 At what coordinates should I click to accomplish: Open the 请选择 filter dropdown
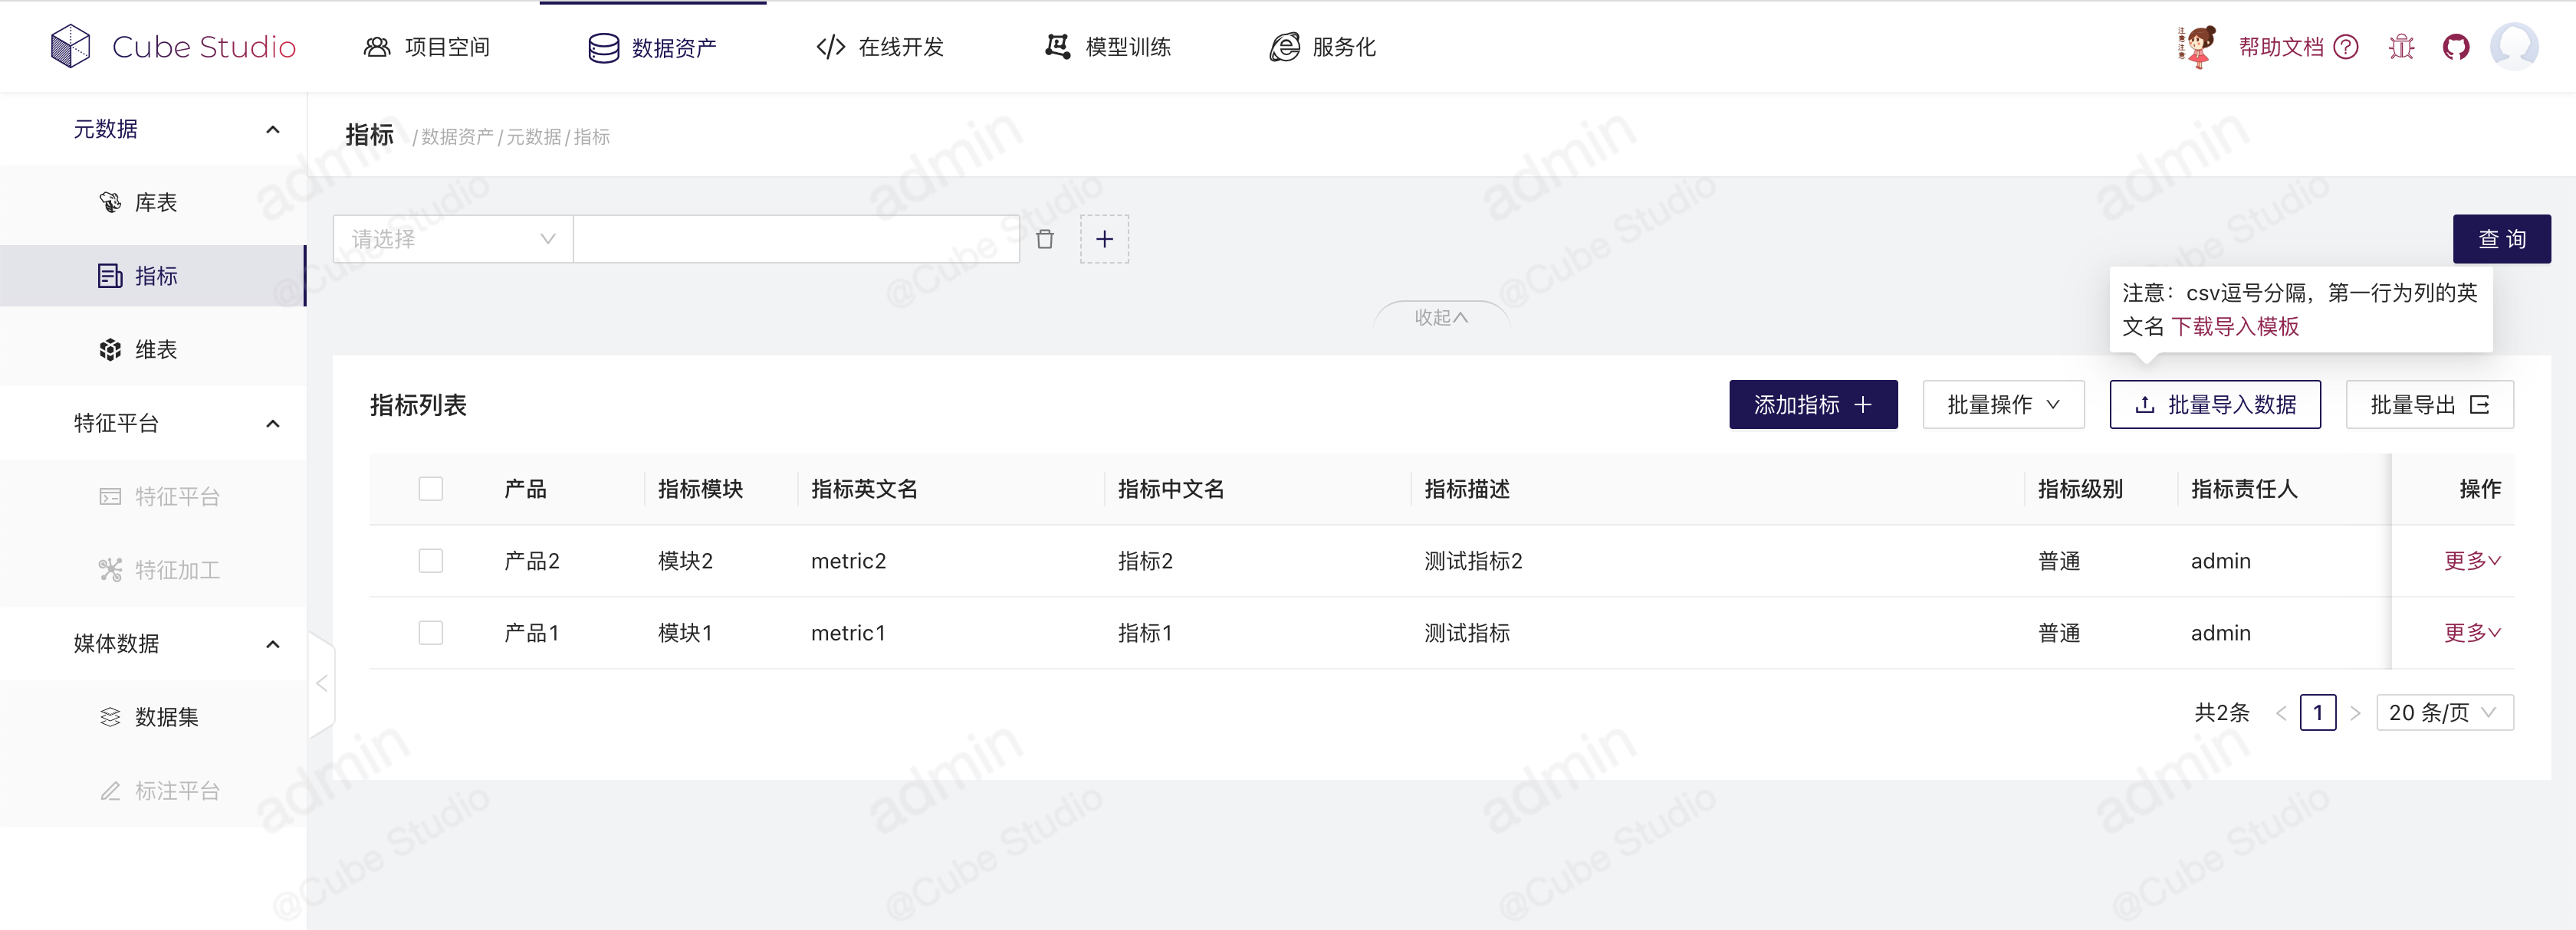pos(452,239)
